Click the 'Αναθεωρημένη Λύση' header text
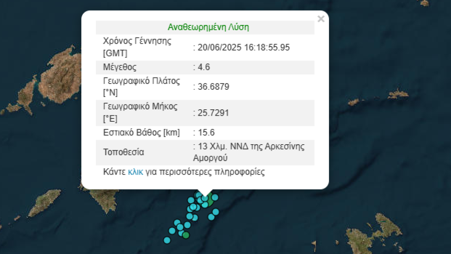This screenshot has height=254, width=451. (x=208, y=27)
